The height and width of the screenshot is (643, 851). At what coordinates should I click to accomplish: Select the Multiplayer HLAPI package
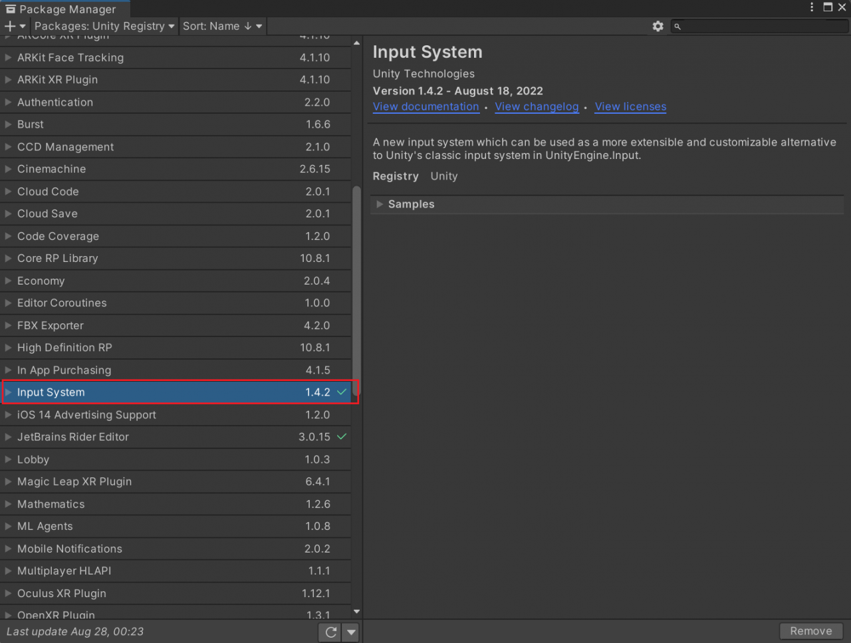point(176,571)
